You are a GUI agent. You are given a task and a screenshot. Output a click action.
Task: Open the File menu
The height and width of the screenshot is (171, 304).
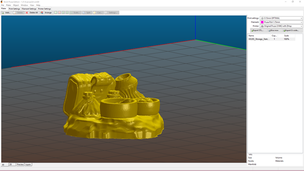point(2,5)
